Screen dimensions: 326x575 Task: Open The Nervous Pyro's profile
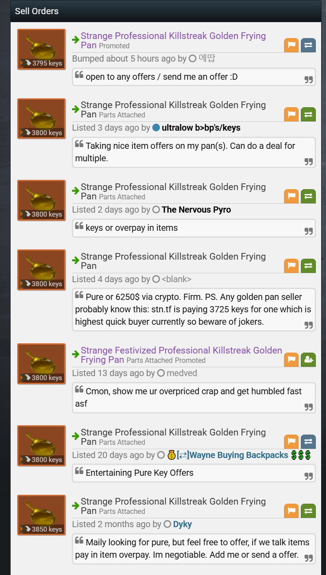click(196, 210)
